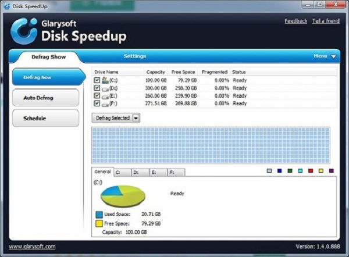This screenshot has height=257, width=349.
Task: Select the C: tab
Action: (122, 173)
